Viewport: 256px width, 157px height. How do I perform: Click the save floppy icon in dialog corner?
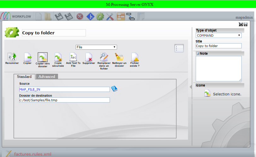point(246,24)
